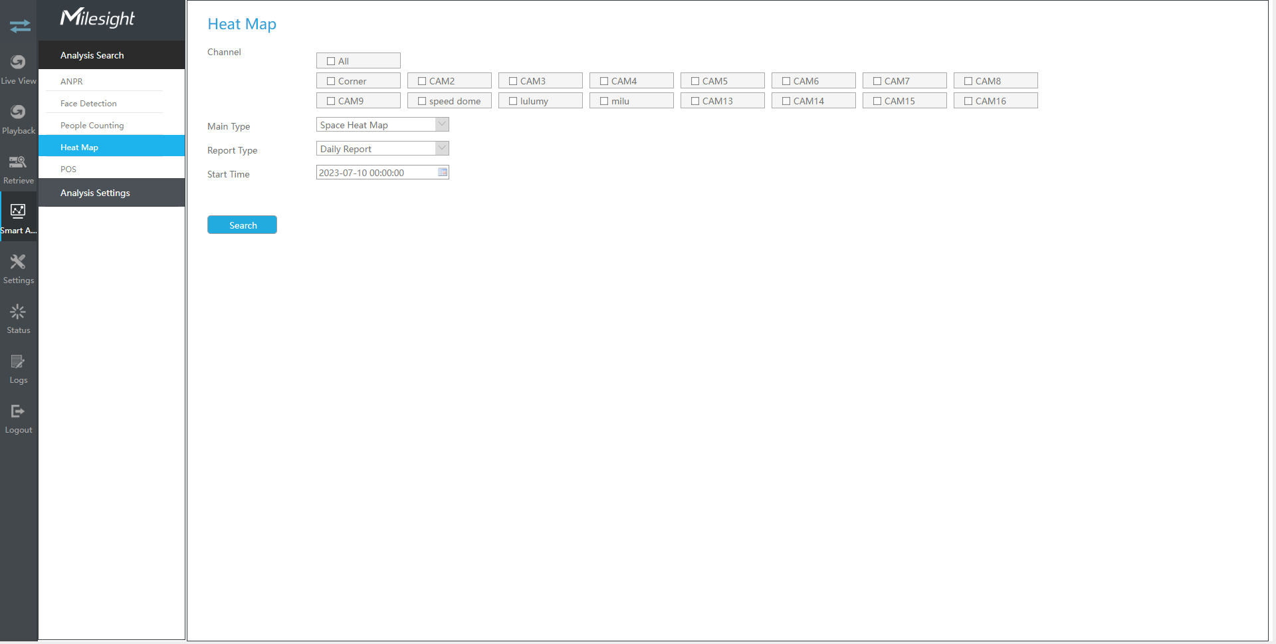This screenshot has width=1276, height=644.
Task: Check the lulumy channel checkbox
Action: [513, 101]
